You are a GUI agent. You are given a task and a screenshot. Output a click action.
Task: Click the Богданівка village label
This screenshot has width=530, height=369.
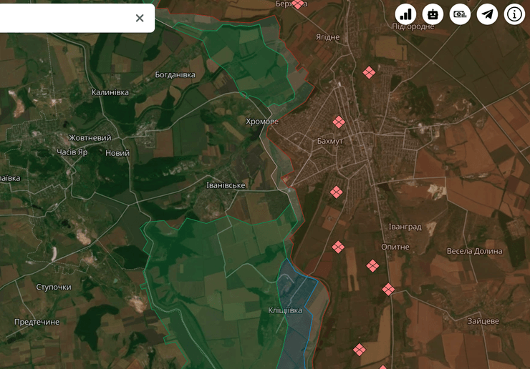[175, 74]
